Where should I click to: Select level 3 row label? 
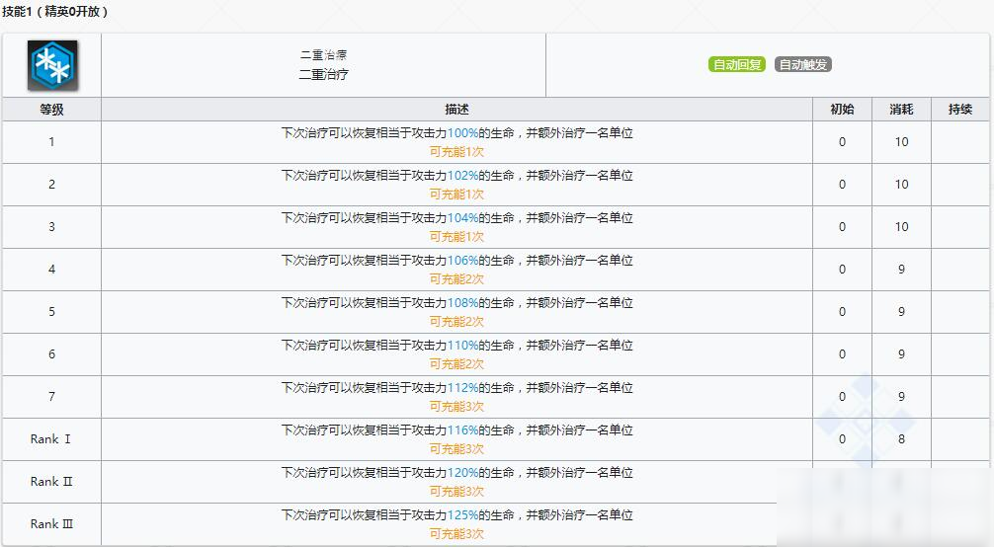(x=51, y=227)
